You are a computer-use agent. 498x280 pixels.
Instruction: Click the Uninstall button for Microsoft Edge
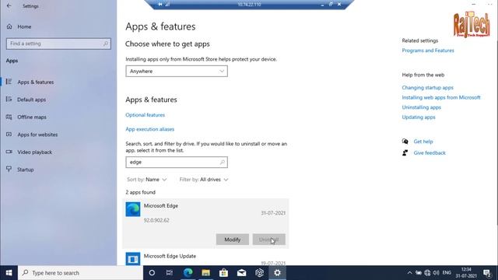(x=269, y=240)
